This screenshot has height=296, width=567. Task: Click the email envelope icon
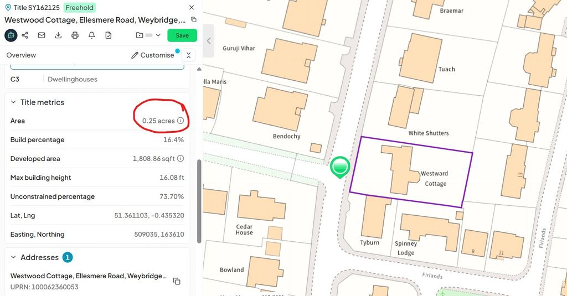pyautogui.click(x=42, y=35)
